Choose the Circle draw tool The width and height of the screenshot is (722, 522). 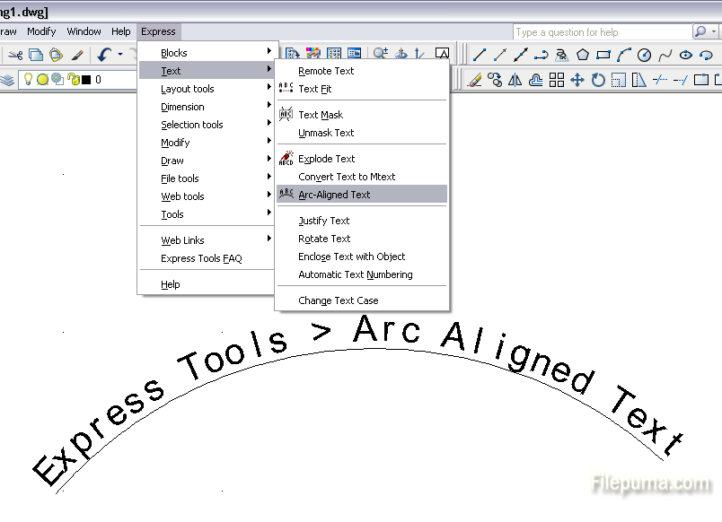(x=644, y=55)
